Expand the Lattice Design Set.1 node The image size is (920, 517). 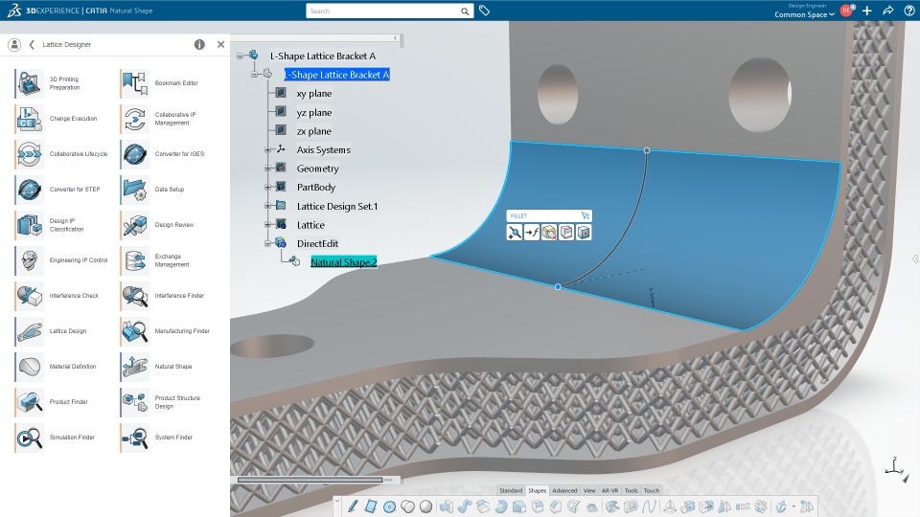click(x=267, y=206)
